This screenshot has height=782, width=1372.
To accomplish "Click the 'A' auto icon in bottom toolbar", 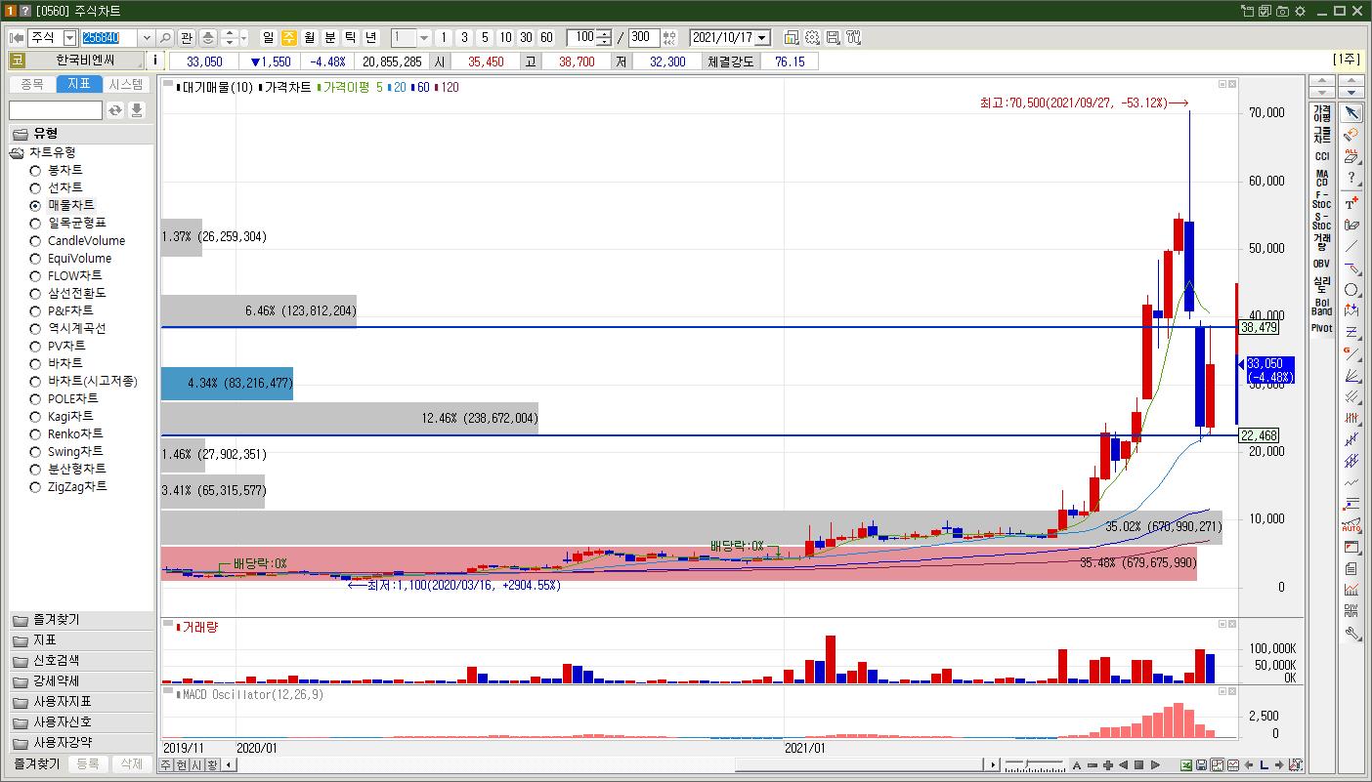I will (1077, 764).
